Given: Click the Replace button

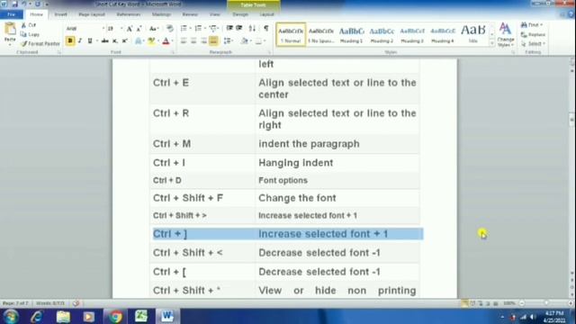Looking at the screenshot, I should point(533,34).
